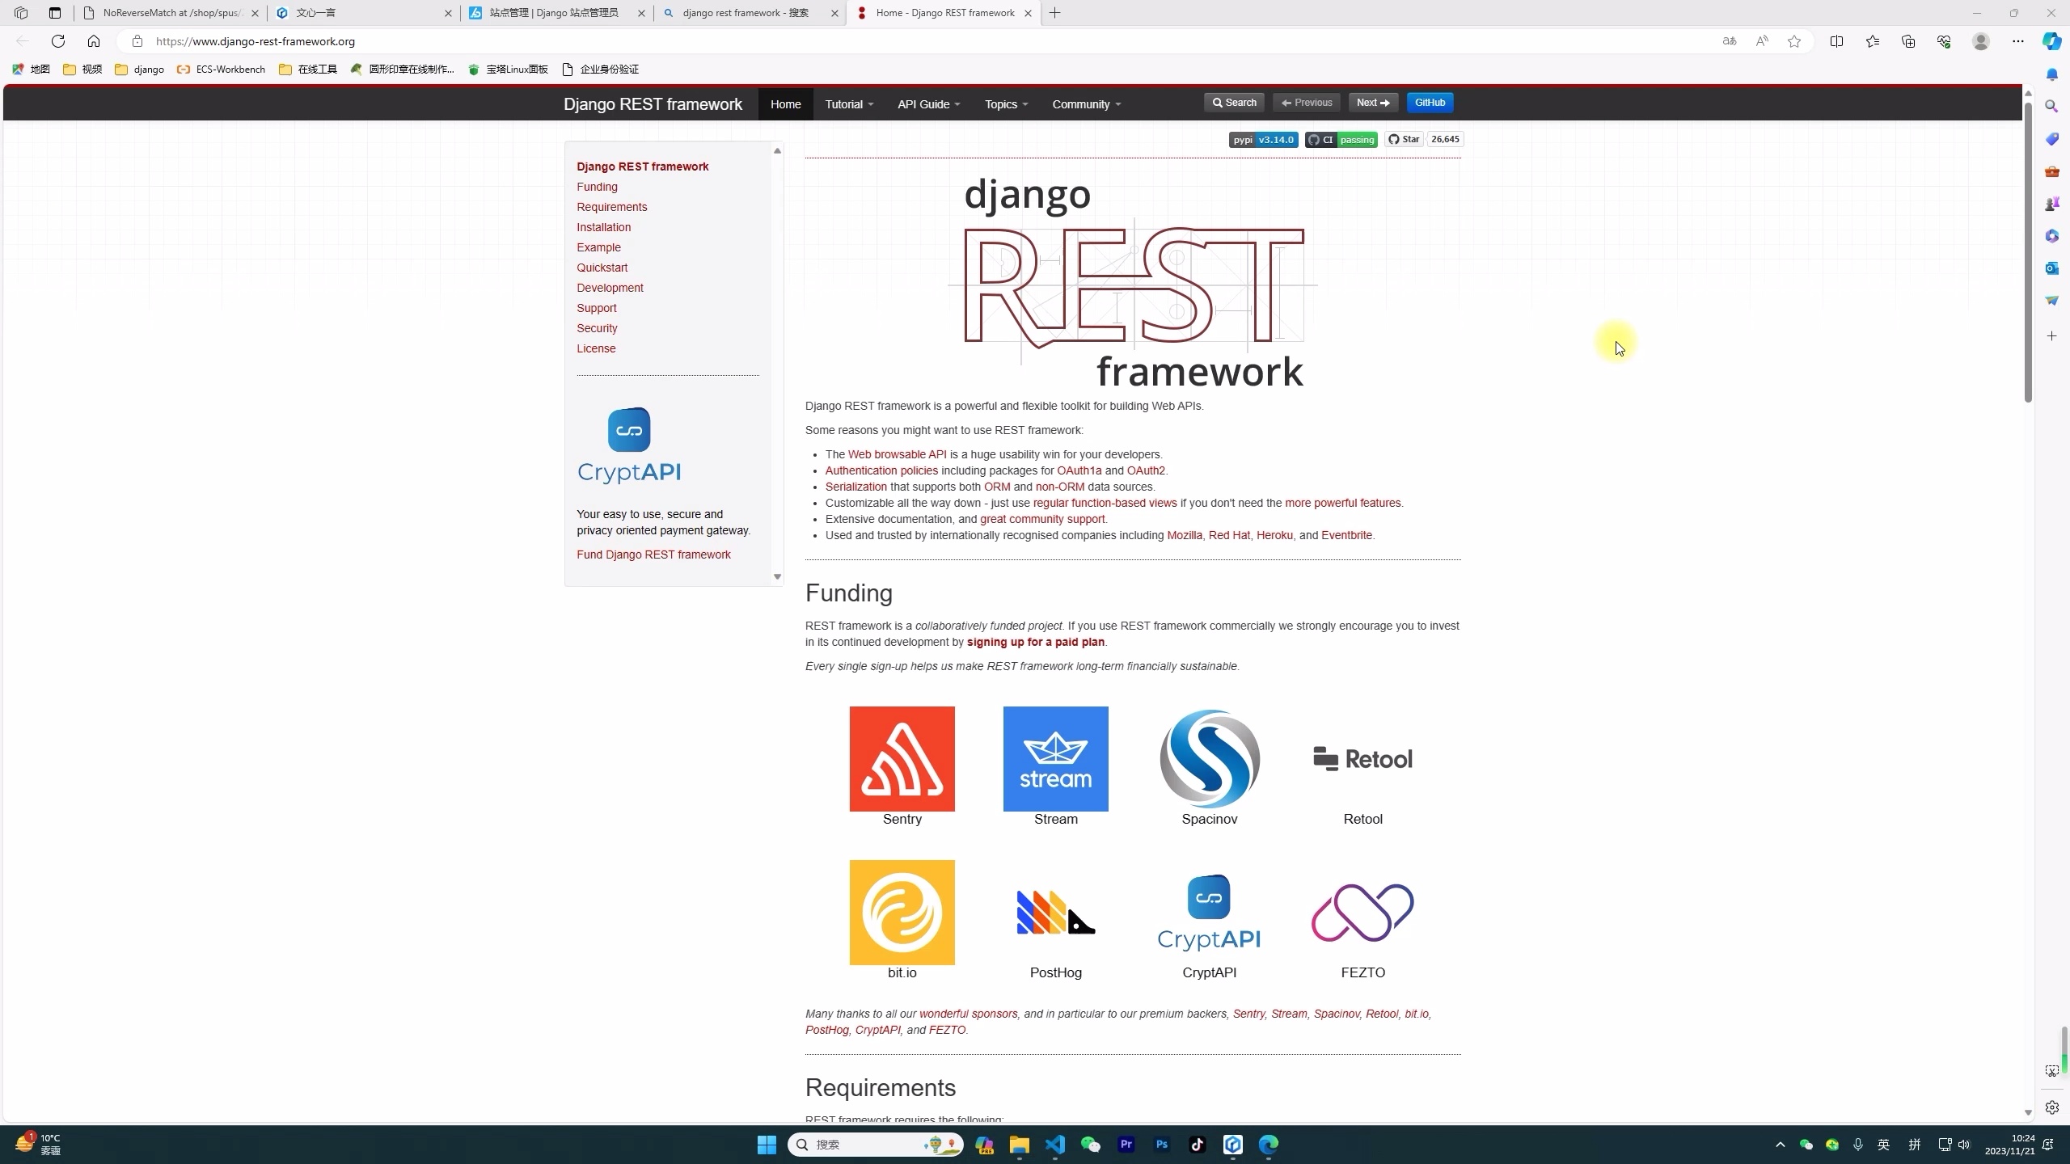Open the API Guide dropdown
This screenshot has height=1164, width=2070.
coord(927,103)
